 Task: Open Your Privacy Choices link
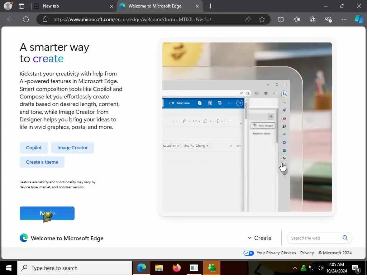(276, 253)
